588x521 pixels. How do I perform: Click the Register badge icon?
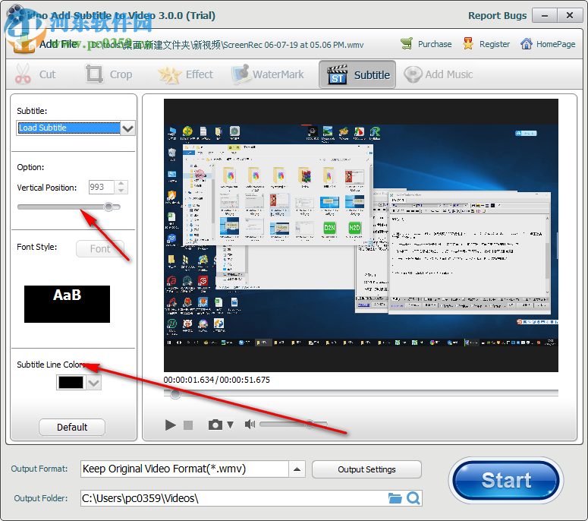[x=468, y=44]
